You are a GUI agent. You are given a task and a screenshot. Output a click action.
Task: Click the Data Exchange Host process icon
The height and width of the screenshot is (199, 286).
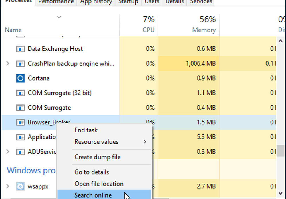[x=20, y=49]
